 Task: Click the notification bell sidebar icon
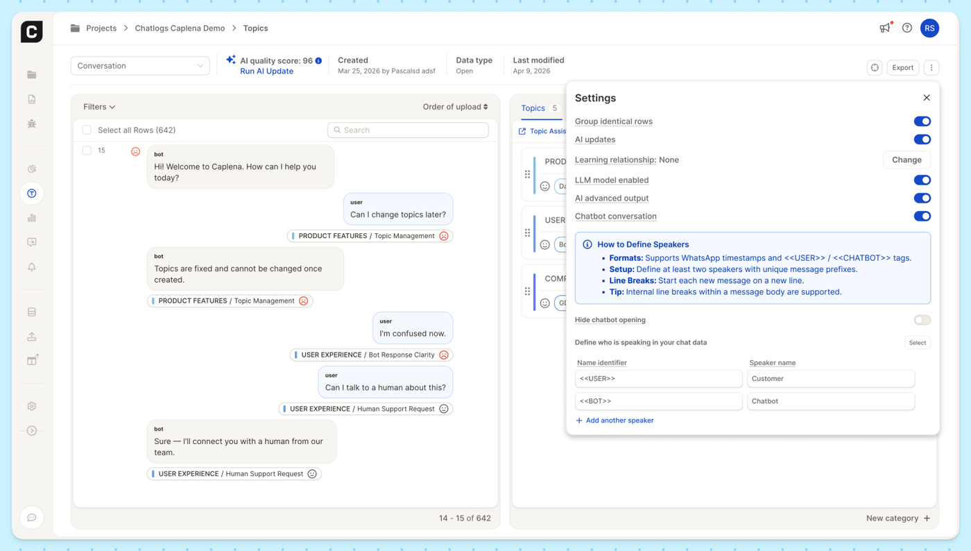click(x=32, y=267)
